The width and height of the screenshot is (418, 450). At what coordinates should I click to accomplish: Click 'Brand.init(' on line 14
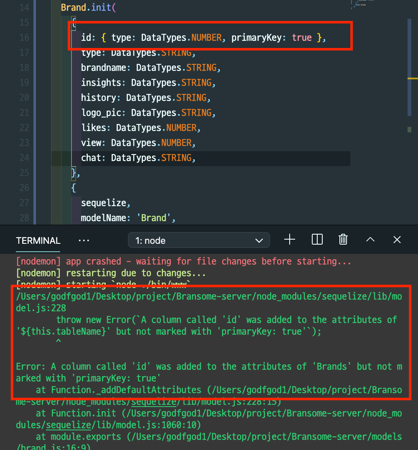89,8
